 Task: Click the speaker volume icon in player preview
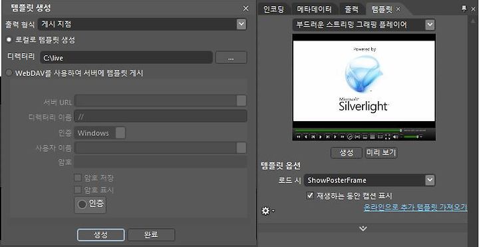point(396,137)
